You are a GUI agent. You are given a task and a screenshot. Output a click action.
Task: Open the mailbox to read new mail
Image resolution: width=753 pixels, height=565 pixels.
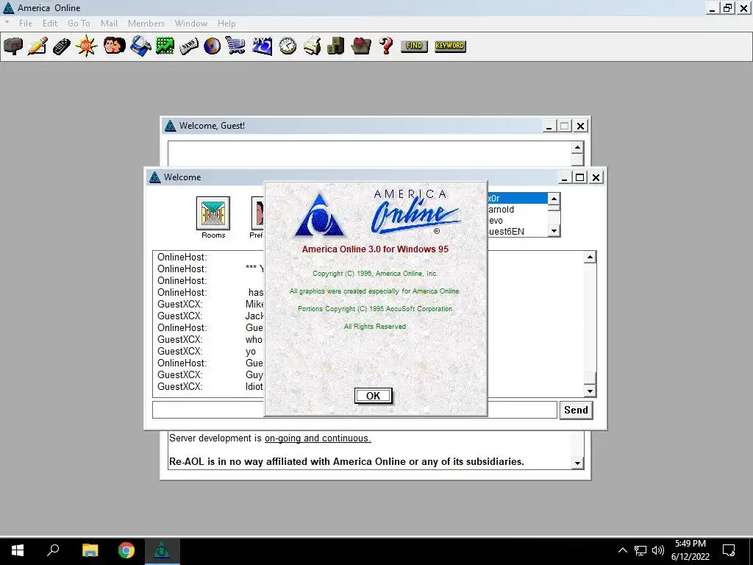[x=13, y=46]
